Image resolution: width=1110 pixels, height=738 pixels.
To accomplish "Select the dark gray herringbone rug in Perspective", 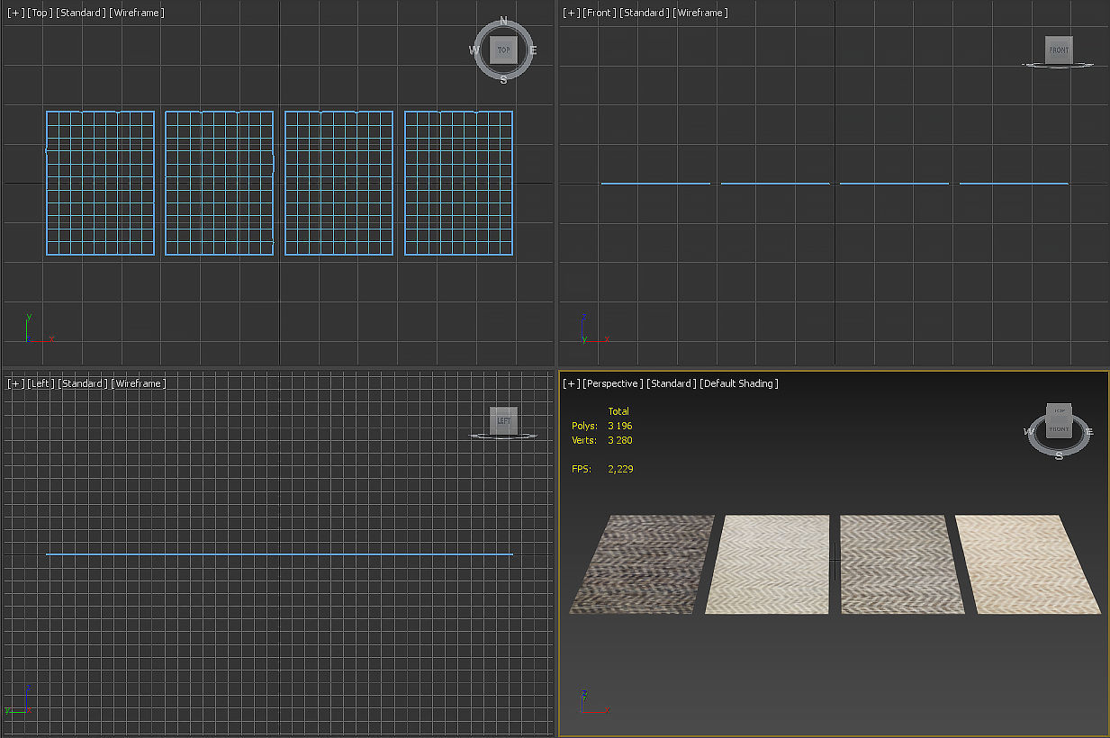I will point(642,564).
